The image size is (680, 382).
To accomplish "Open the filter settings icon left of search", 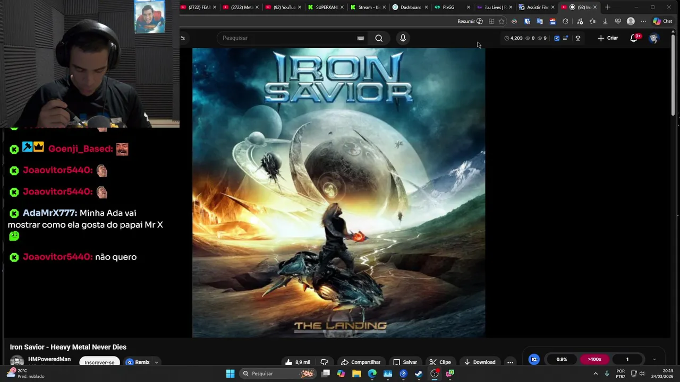I will click(183, 38).
